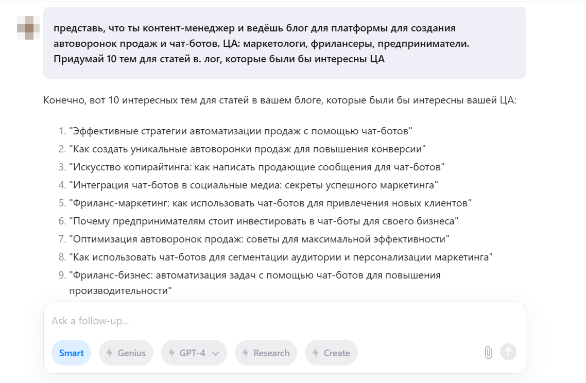Click the paperclip attach file icon
This screenshot has width=586, height=383.
pos(488,353)
